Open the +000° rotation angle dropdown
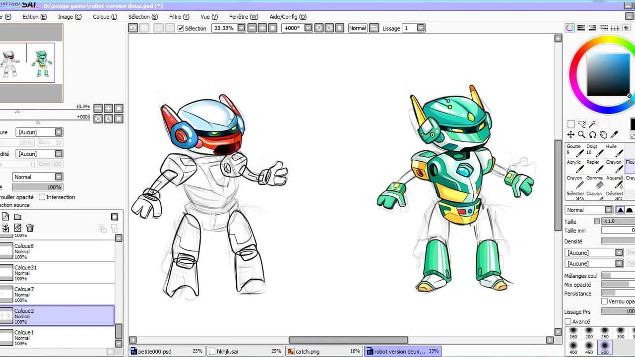 (x=308, y=28)
